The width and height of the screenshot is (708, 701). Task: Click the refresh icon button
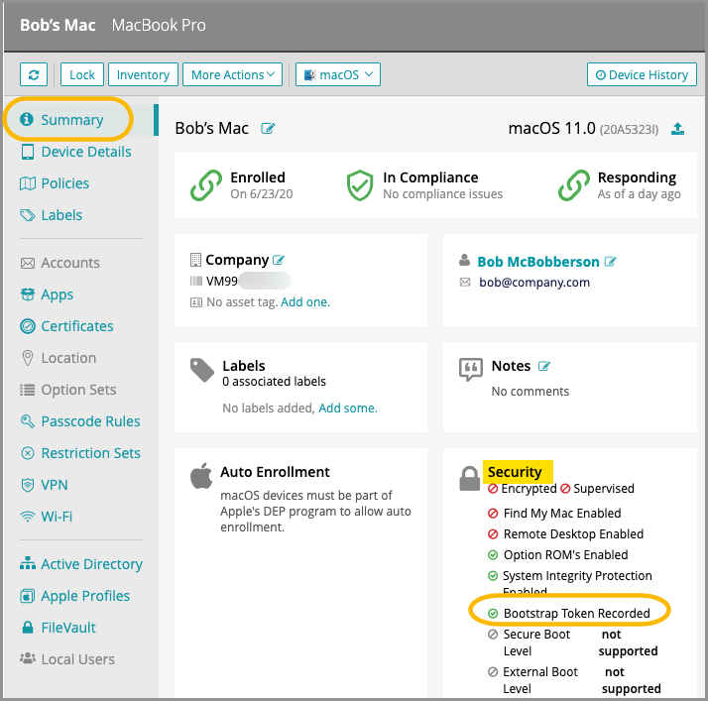[34, 74]
